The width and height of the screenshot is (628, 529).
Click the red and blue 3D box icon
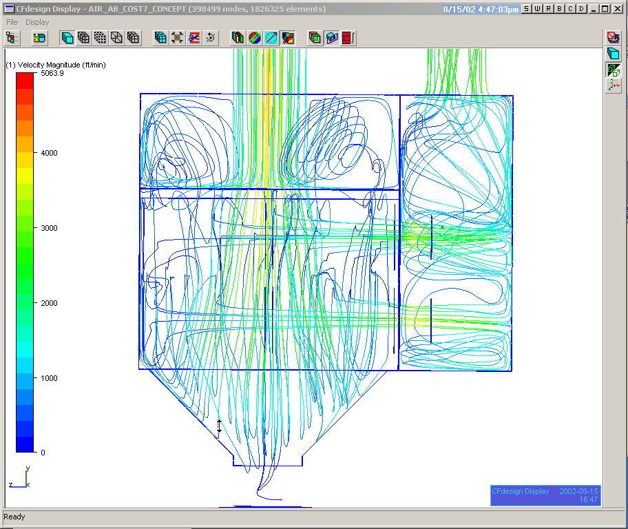[x=332, y=38]
